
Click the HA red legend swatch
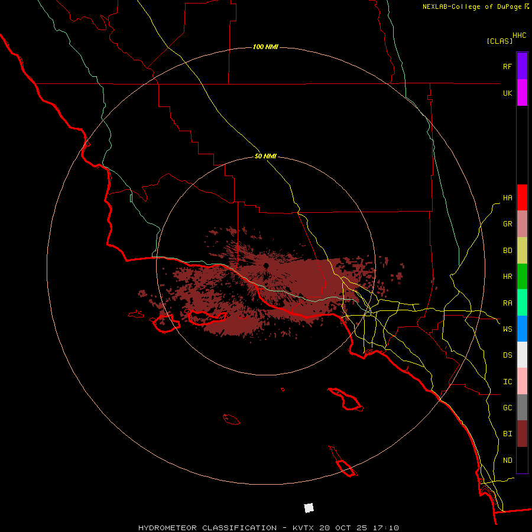point(522,197)
